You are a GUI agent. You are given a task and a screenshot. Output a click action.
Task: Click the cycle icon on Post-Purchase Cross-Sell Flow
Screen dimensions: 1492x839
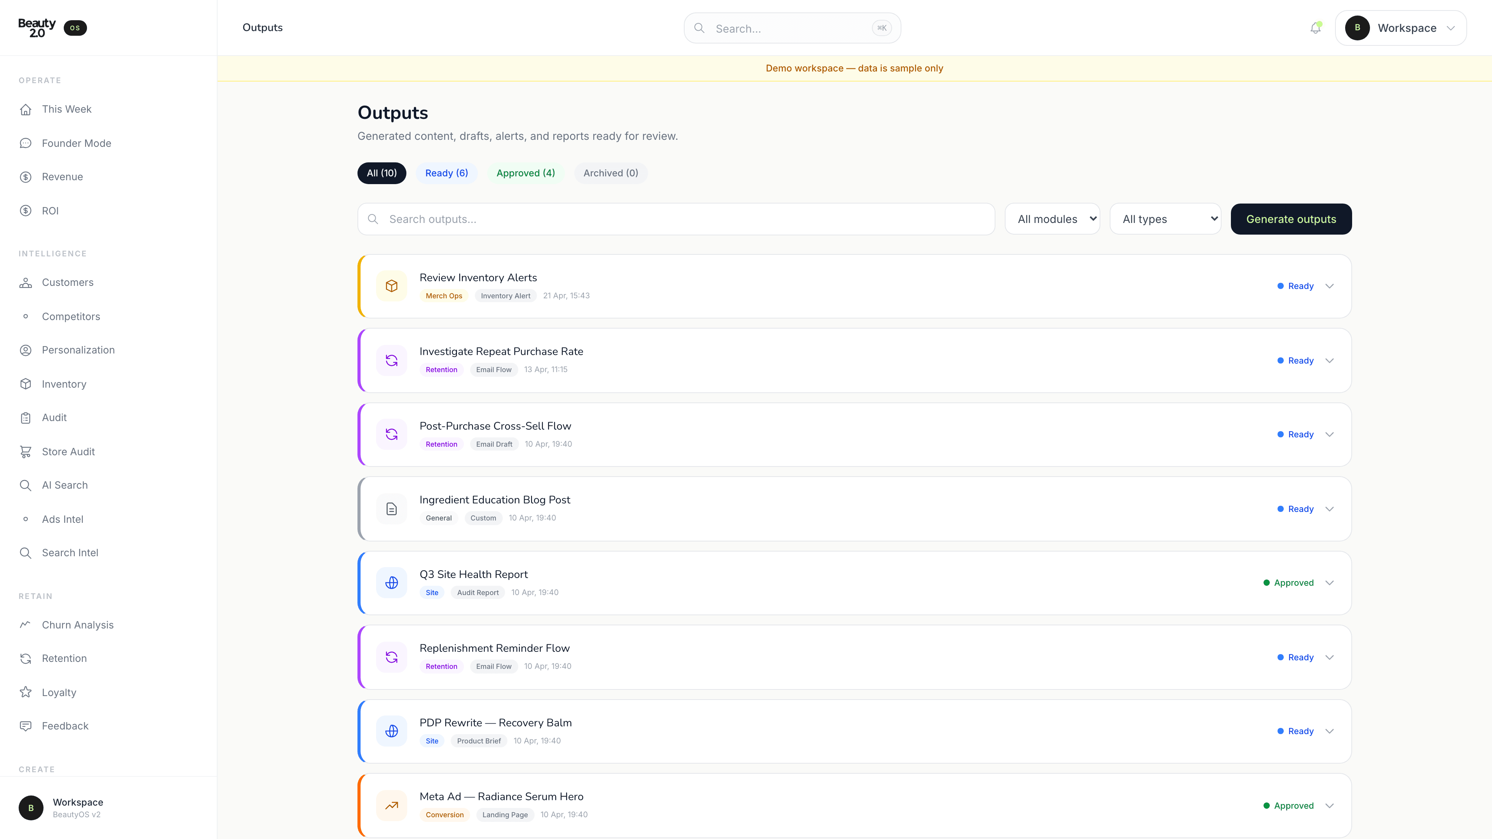(392, 434)
